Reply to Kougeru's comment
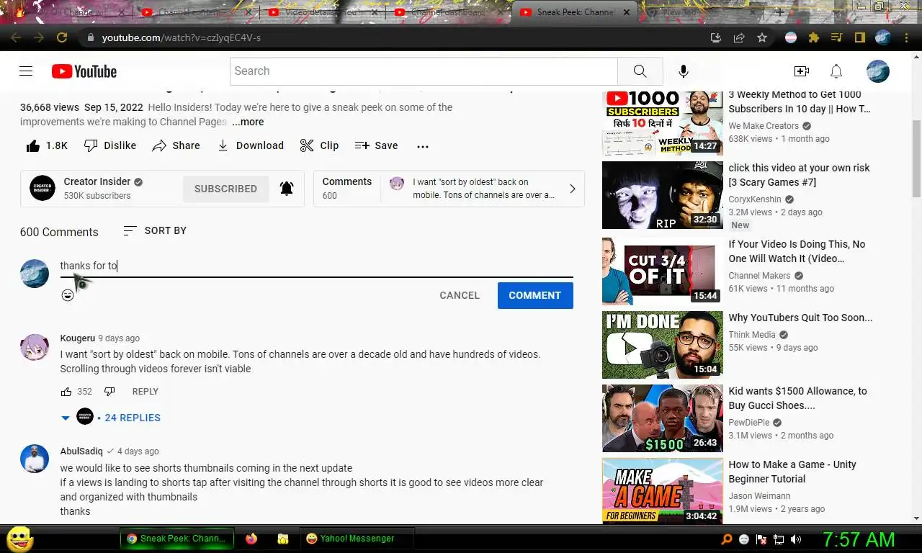This screenshot has width=922, height=553. (x=146, y=392)
